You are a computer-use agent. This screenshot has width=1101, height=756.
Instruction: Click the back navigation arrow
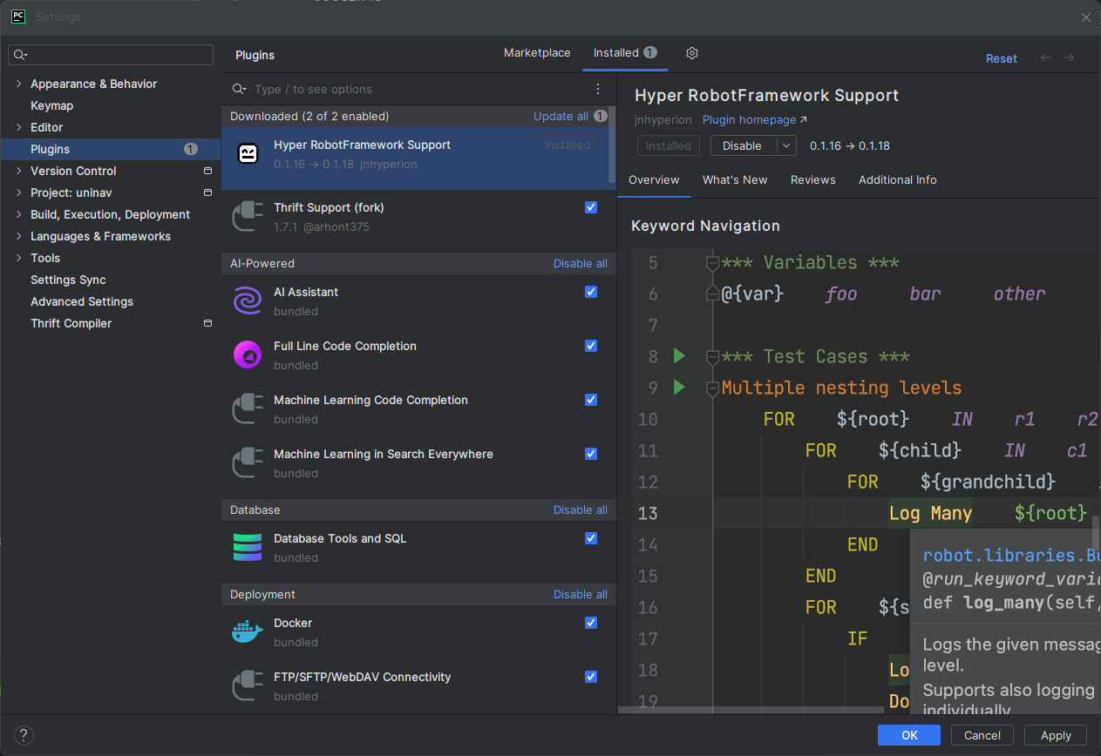[x=1046, y=57]
